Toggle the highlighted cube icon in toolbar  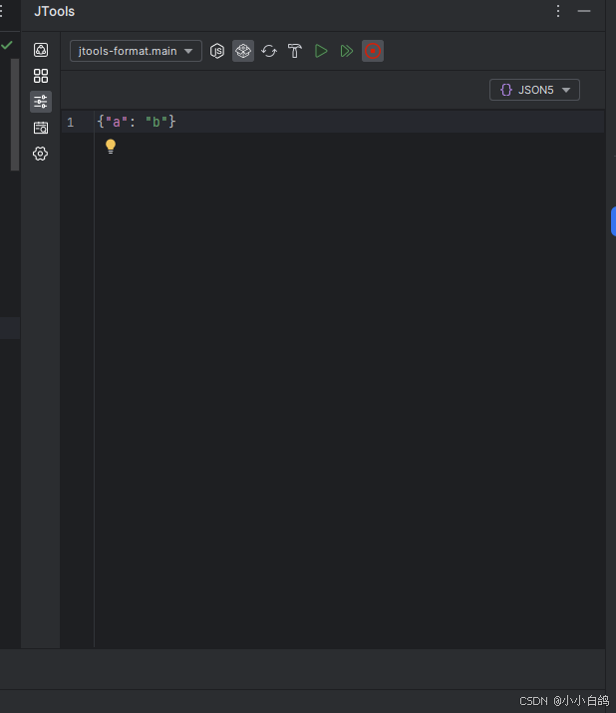tap(243, 51)
